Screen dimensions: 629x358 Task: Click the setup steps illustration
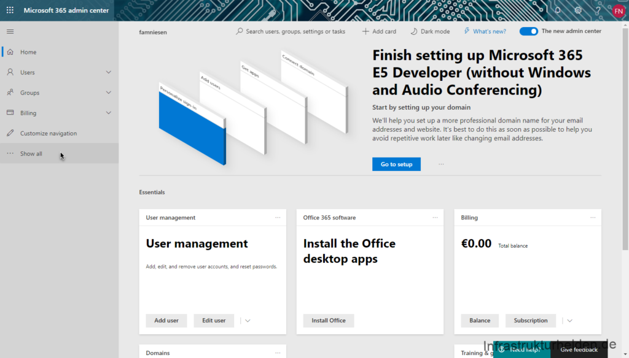coord(254,108)
